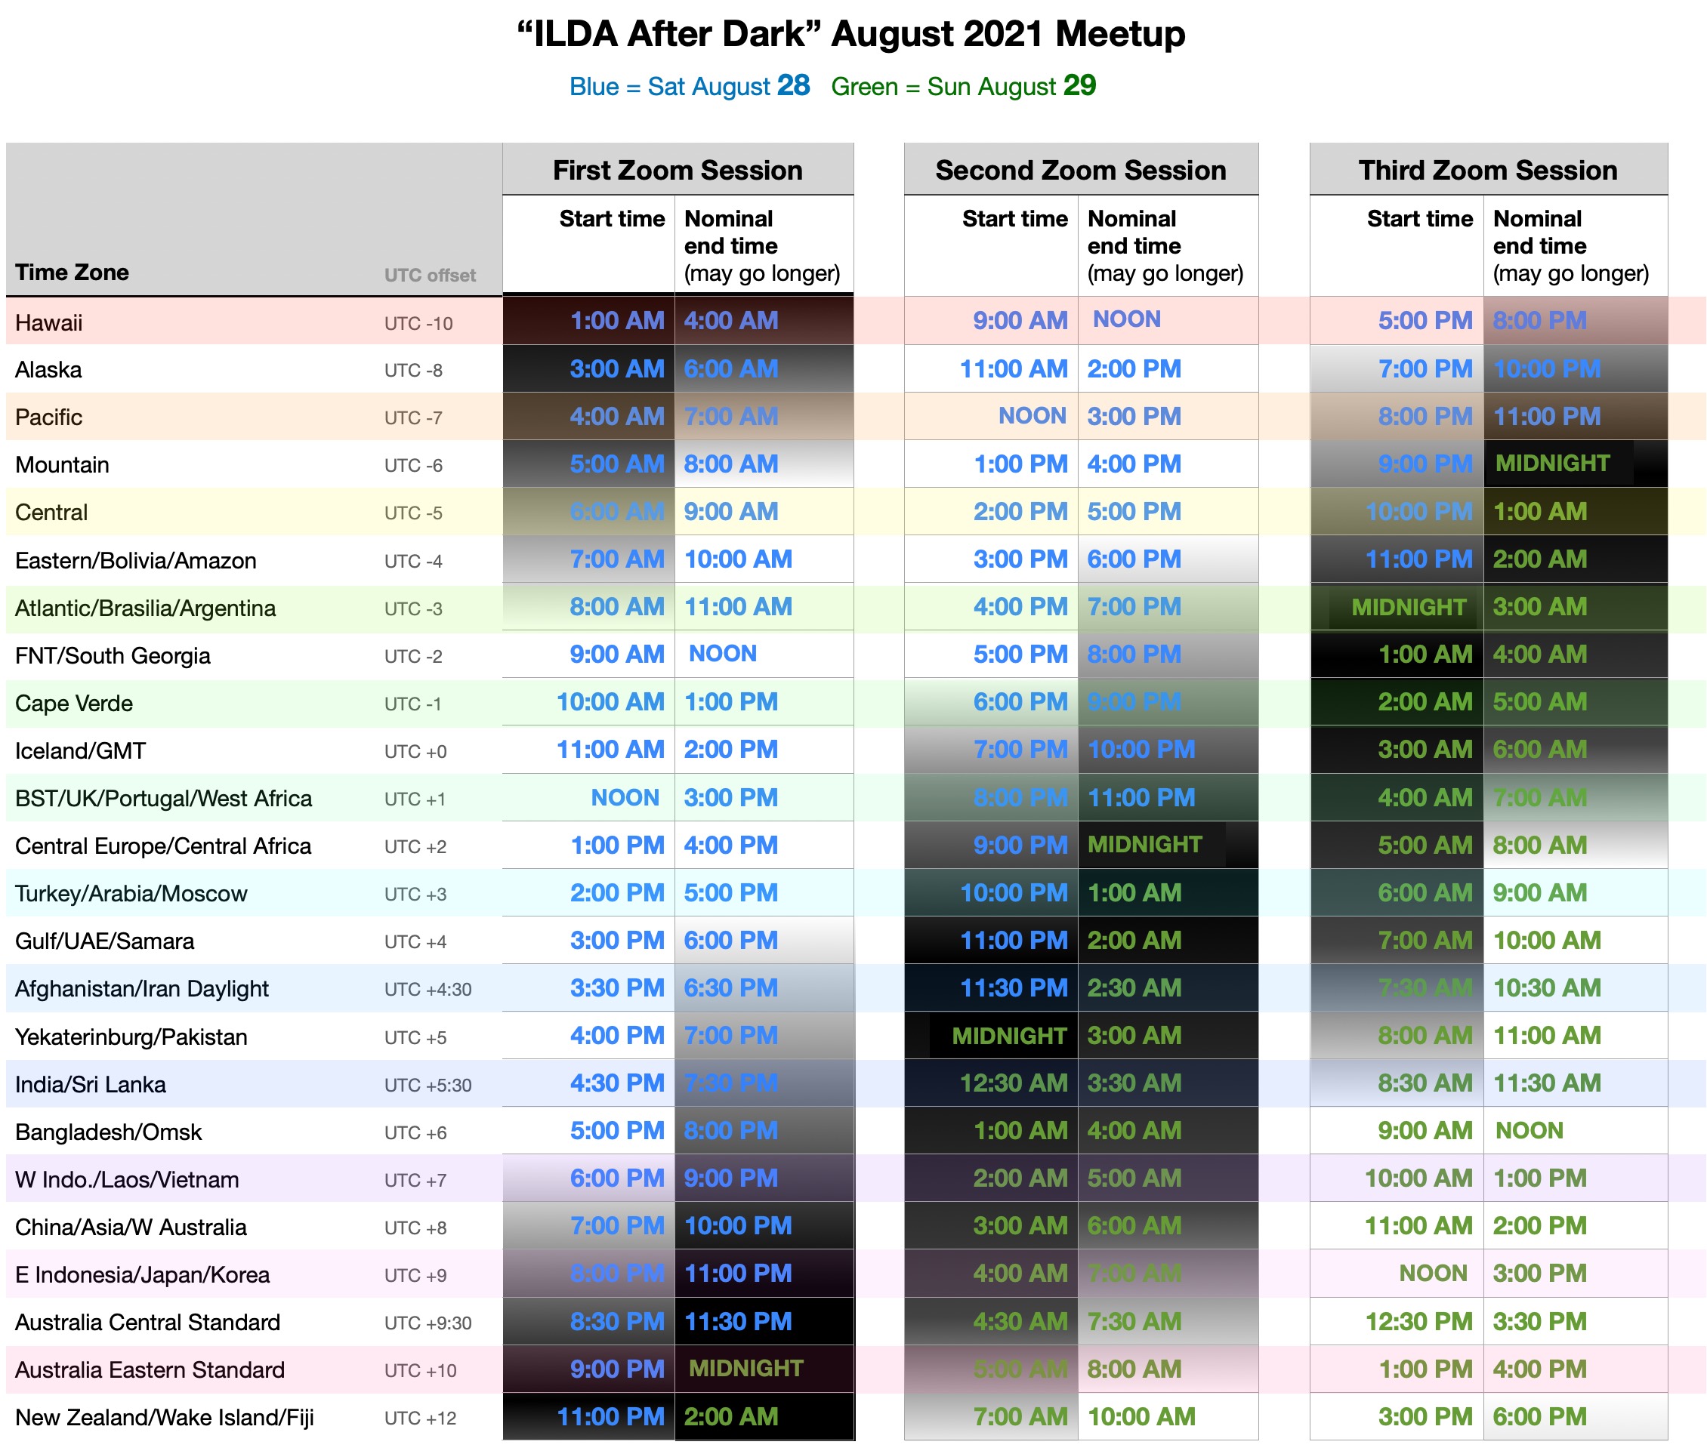Select Australia Eastern Standard MIDNIGHT cell
This screenshot has height=1454, width=1707.
pyautogui.click(x=745, y=1369)
